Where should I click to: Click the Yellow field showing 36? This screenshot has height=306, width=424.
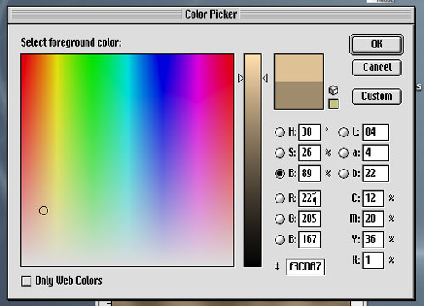click(x=373, y=240)
